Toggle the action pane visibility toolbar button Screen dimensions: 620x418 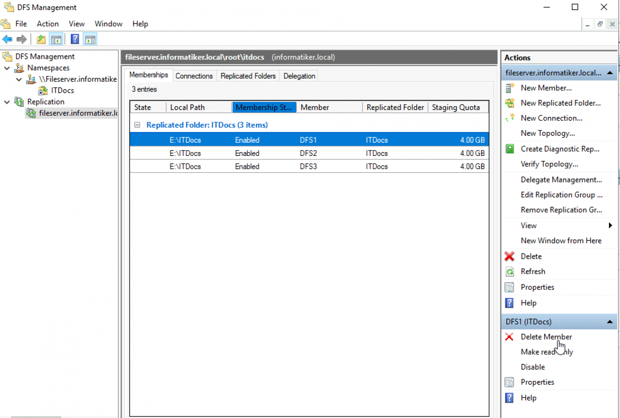coord(90,39)
